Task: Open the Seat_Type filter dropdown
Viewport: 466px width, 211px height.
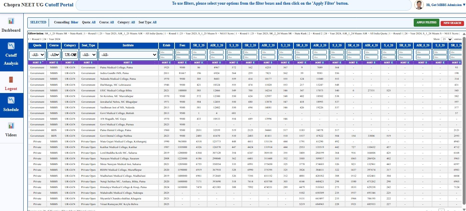Action: point(88,55)
